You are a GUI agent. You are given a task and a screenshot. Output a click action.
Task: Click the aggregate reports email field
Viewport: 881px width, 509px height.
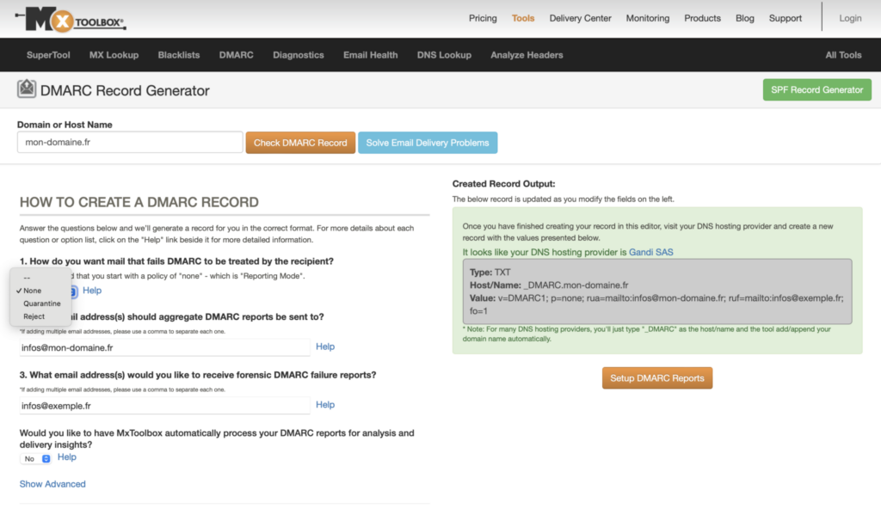(164, 347)
